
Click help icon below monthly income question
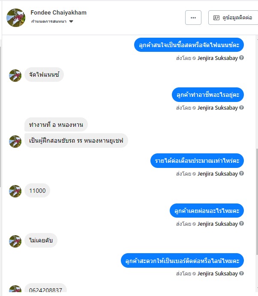241,173
